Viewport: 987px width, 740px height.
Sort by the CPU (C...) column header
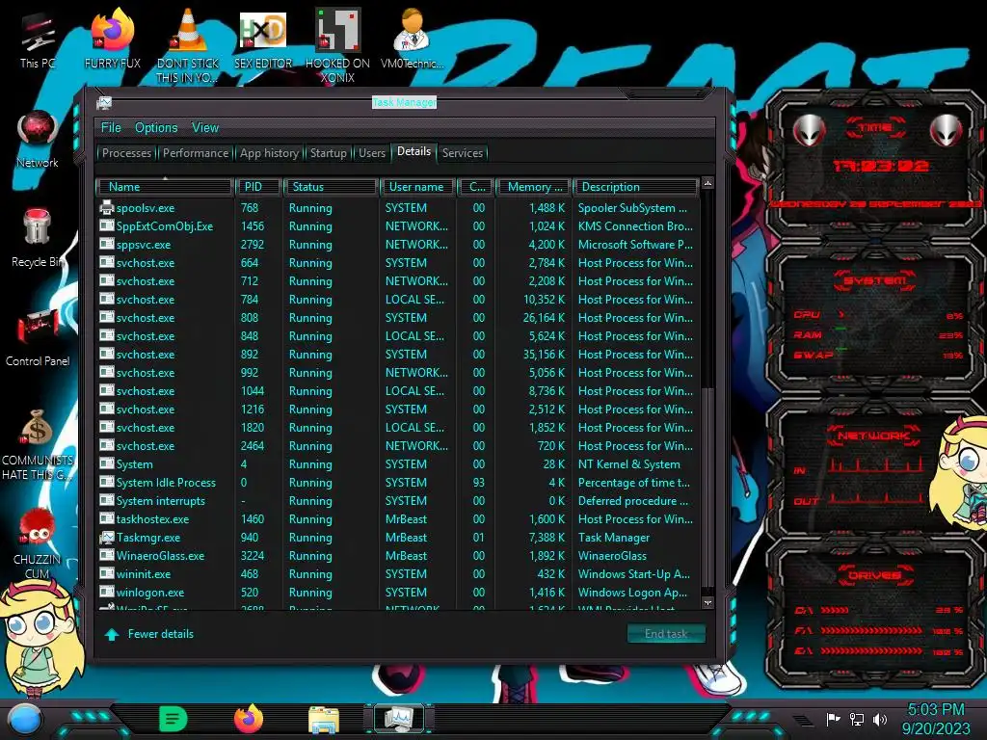(x=476, y=187)
